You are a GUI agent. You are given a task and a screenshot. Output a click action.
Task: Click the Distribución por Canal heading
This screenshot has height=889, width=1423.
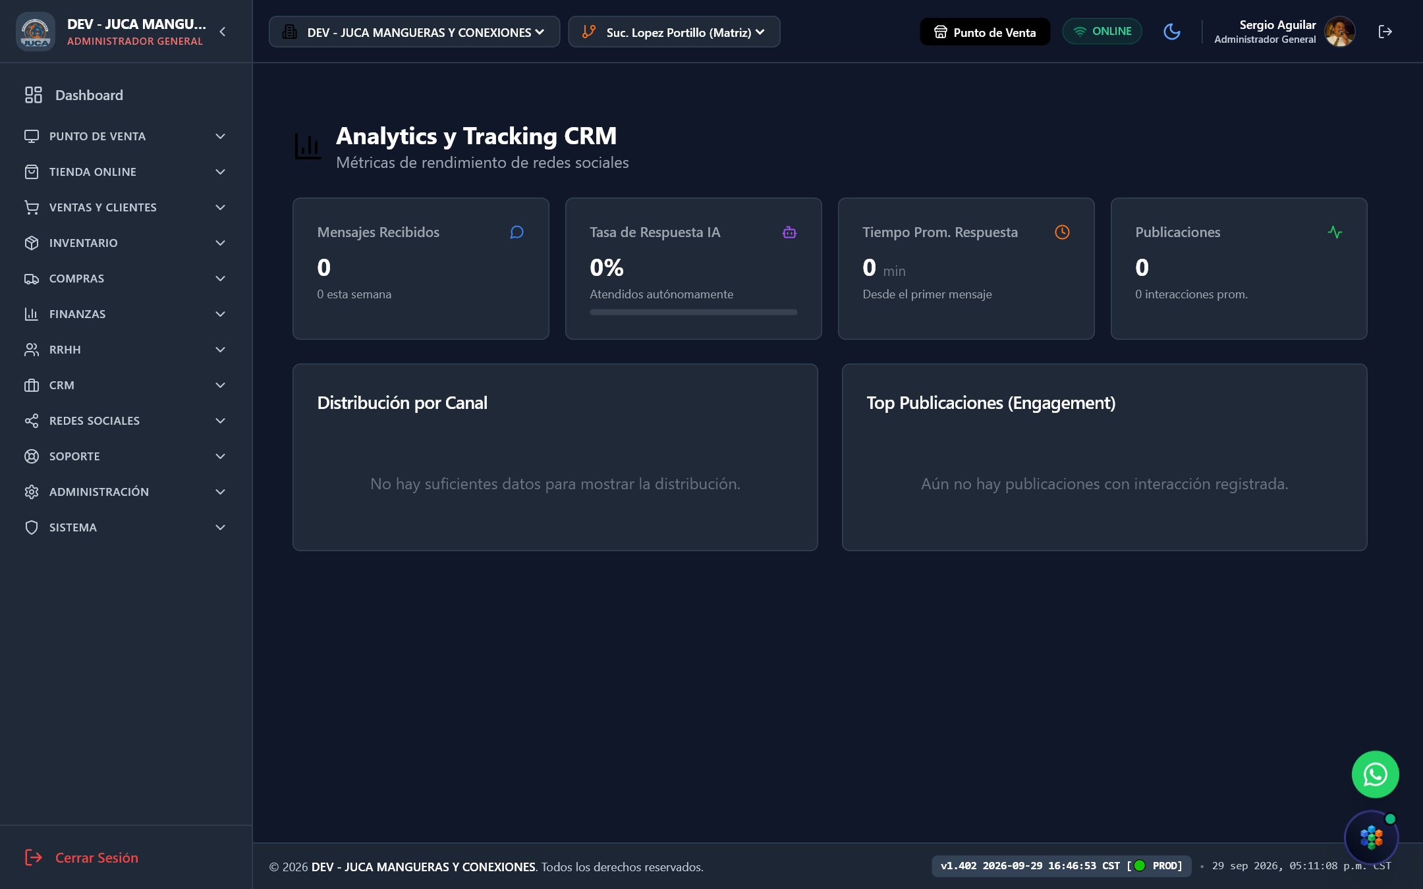click(x=403, y=403)
